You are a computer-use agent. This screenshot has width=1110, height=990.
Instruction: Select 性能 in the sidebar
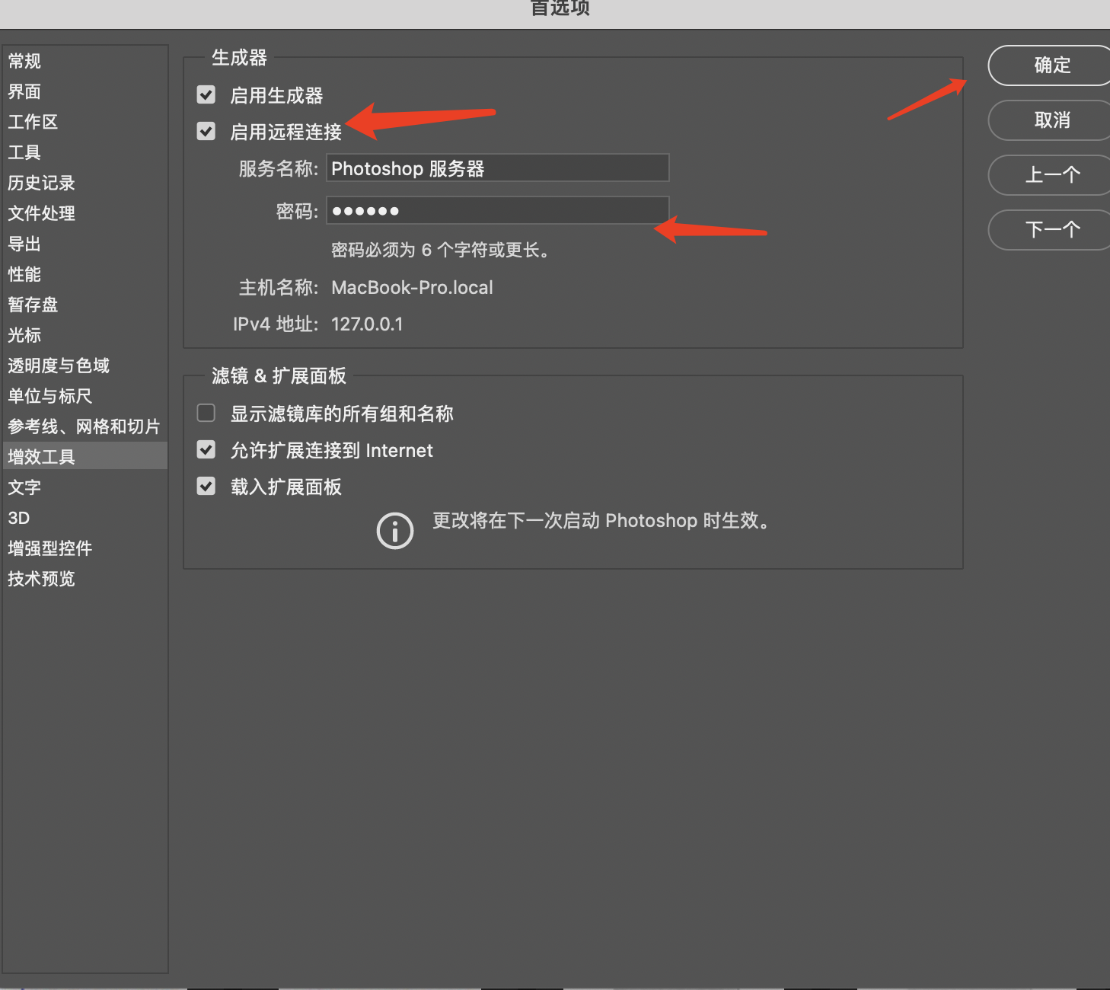pos(85,274)
